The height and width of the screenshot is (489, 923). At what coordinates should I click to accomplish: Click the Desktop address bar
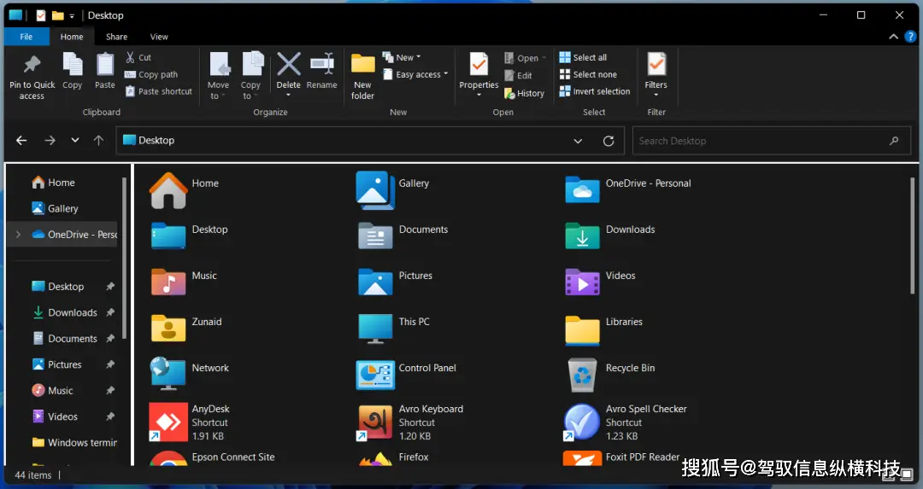(370, 141)
